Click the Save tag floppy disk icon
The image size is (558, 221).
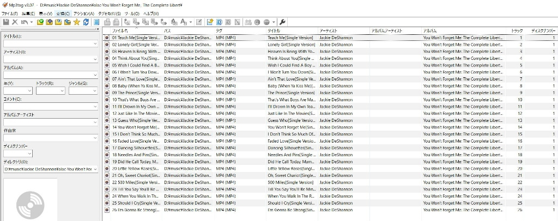(6, 22)
